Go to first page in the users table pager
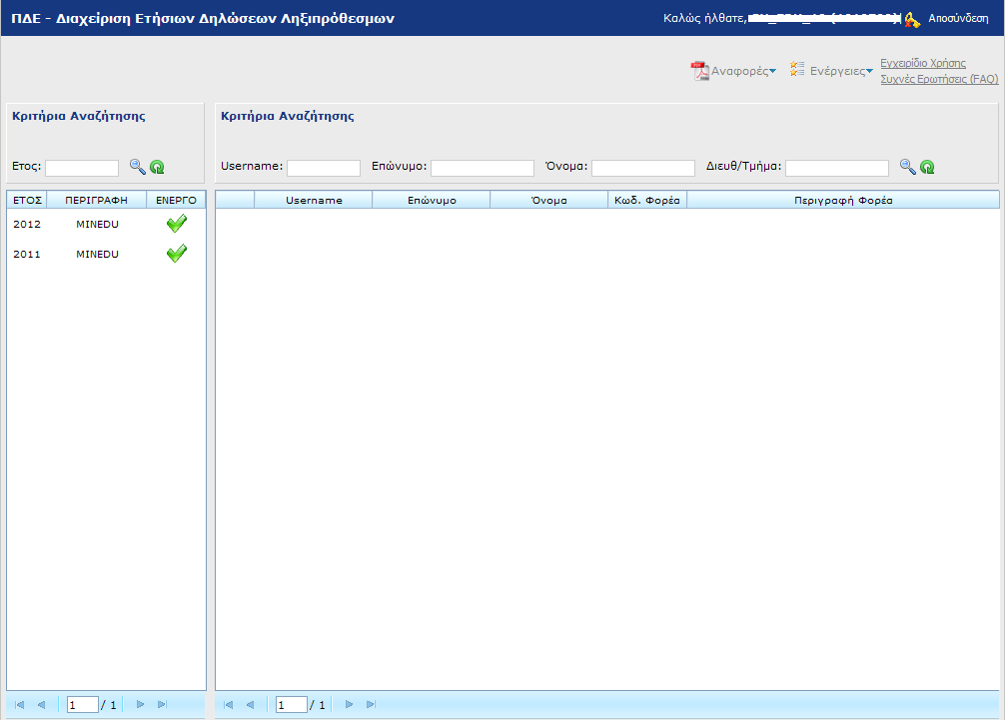Viewport: 1005px width, 720px height. pos(228,705)
